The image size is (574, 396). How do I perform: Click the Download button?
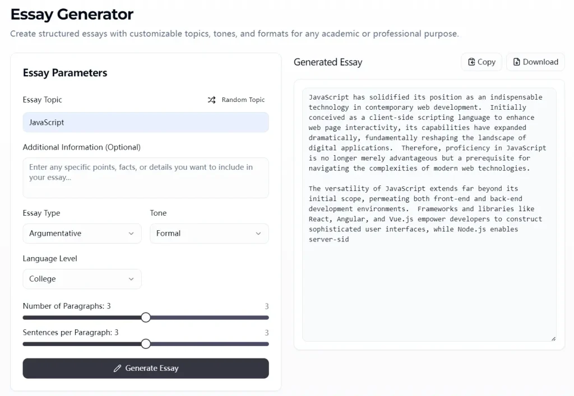(535, 62)
